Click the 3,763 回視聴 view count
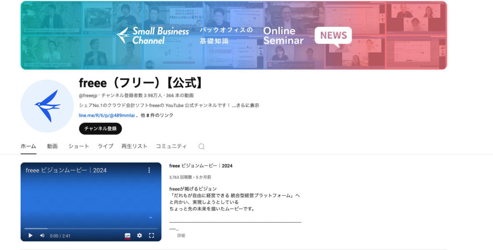Image resolution: width=493 pixels, height=250 pixels. click(x=181, y=177)
